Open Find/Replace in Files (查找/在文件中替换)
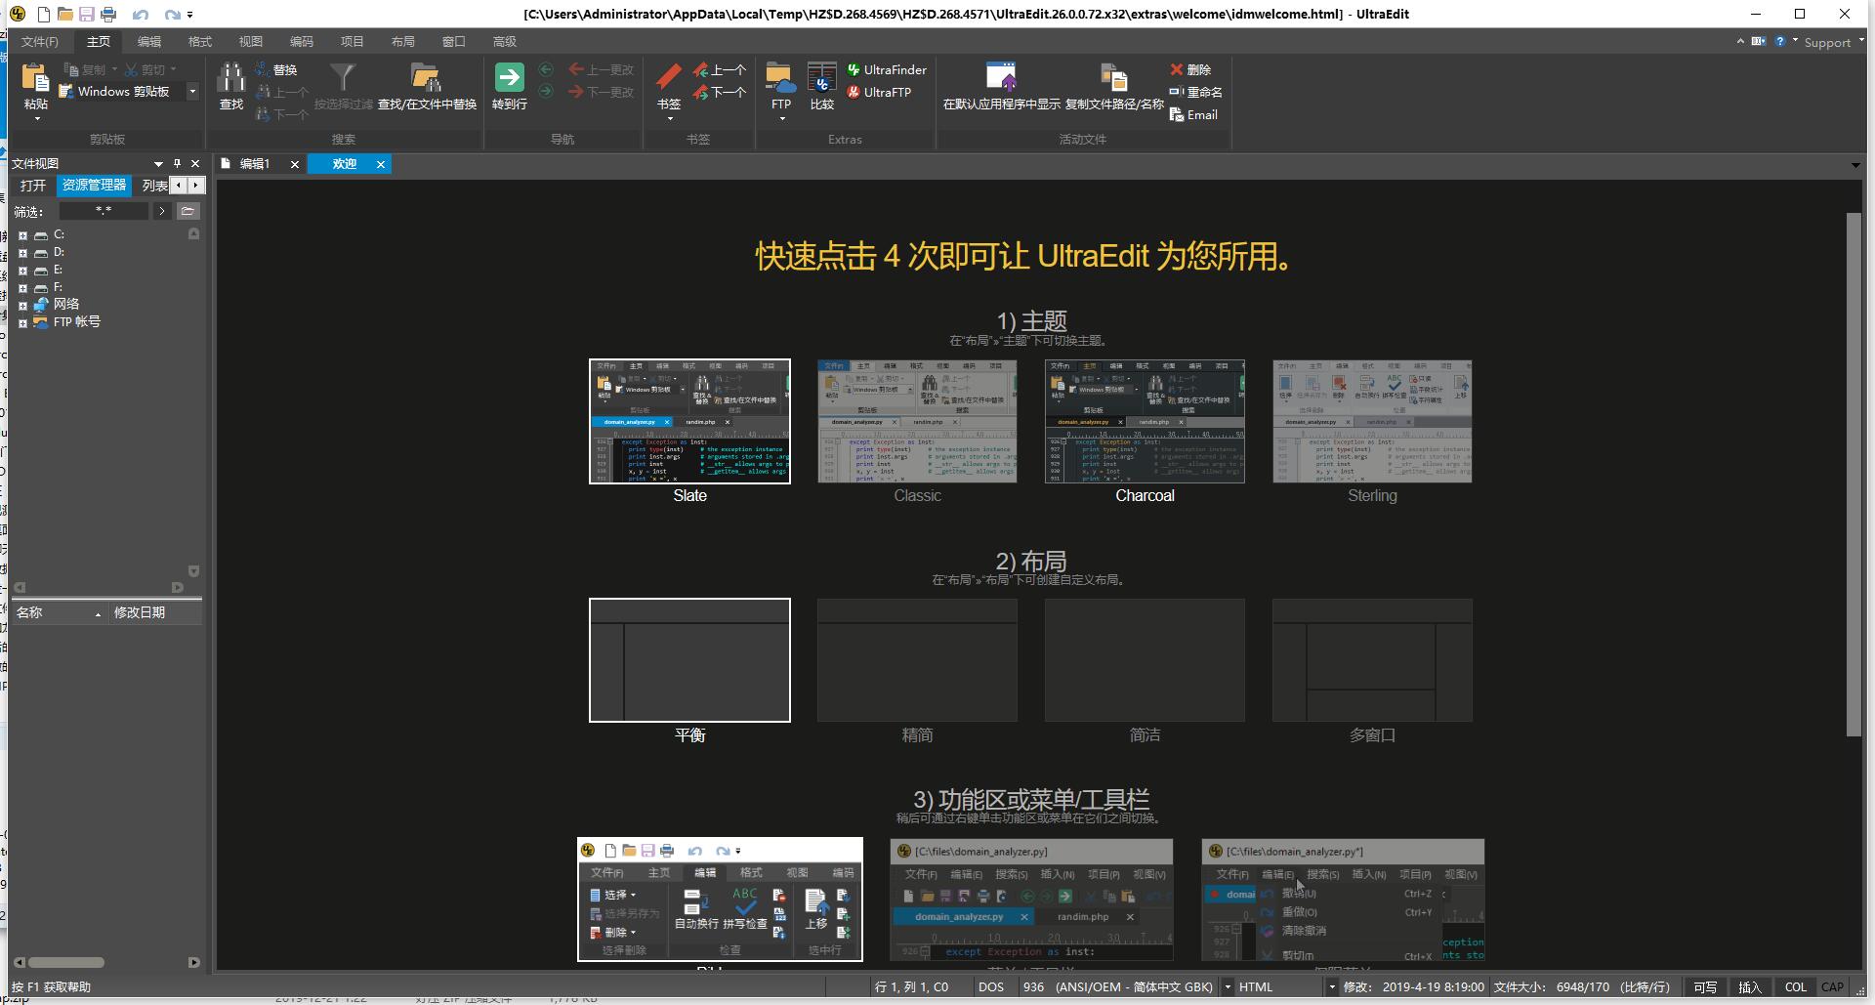 (427, 86)
